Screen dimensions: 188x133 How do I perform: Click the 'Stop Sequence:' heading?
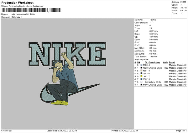click(142, 59)
